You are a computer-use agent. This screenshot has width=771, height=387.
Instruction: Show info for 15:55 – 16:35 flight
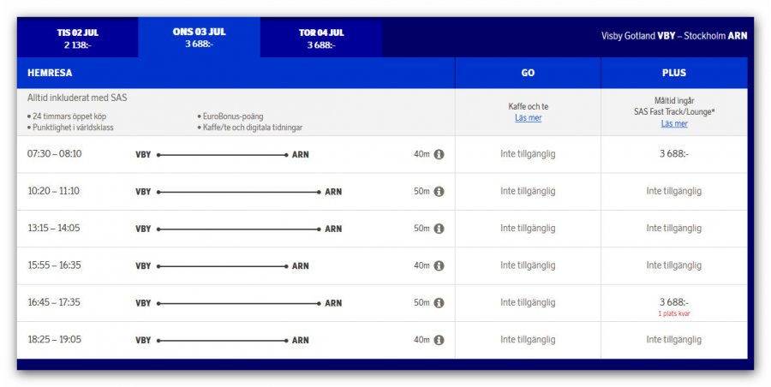pyautogui.click(x=439, y=265)
